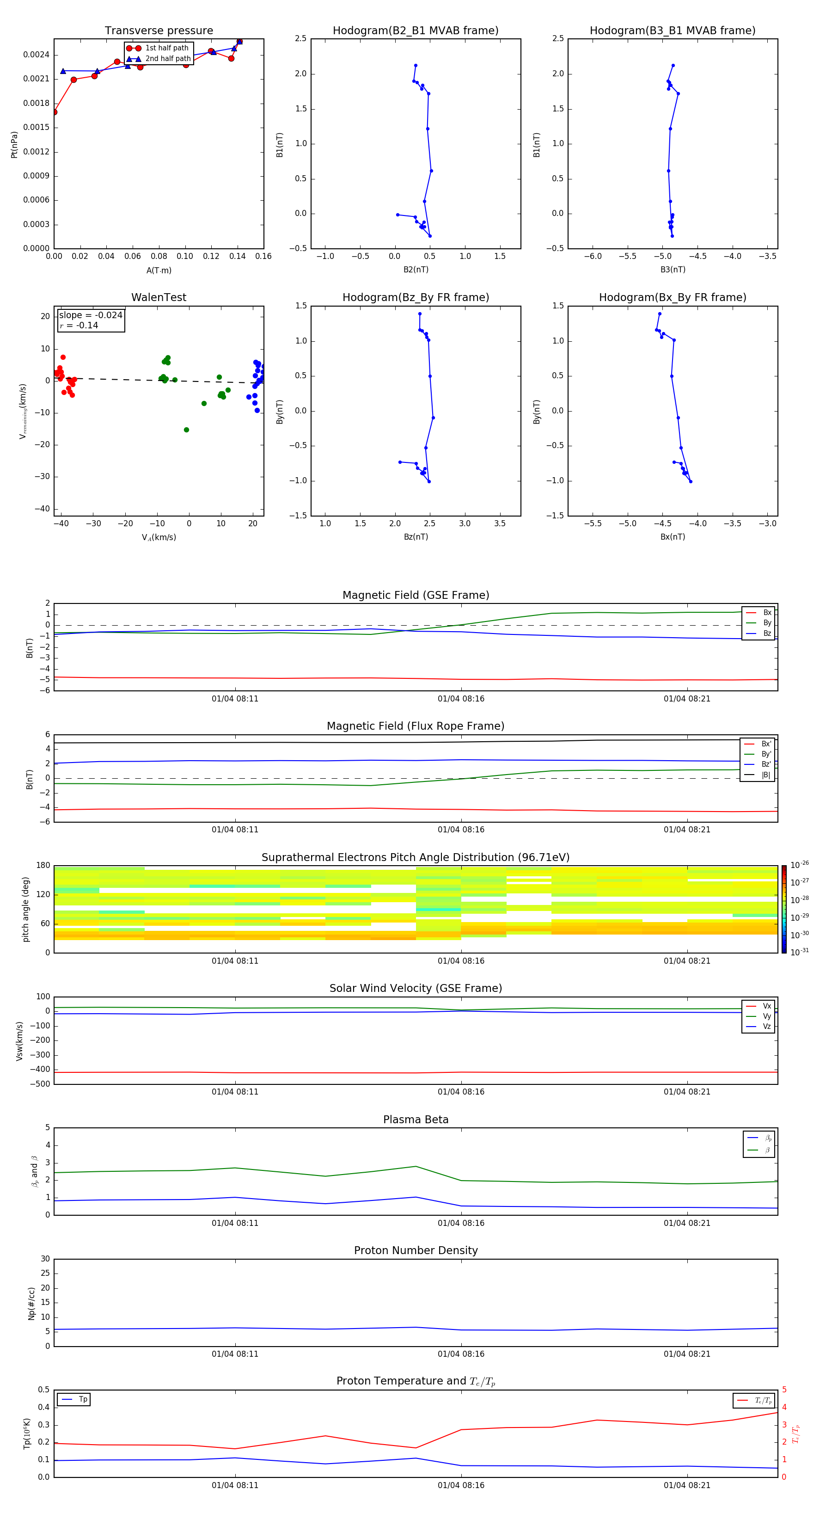
Task: Click '|B|' in flux rope legend
Action: pos(758,775)
